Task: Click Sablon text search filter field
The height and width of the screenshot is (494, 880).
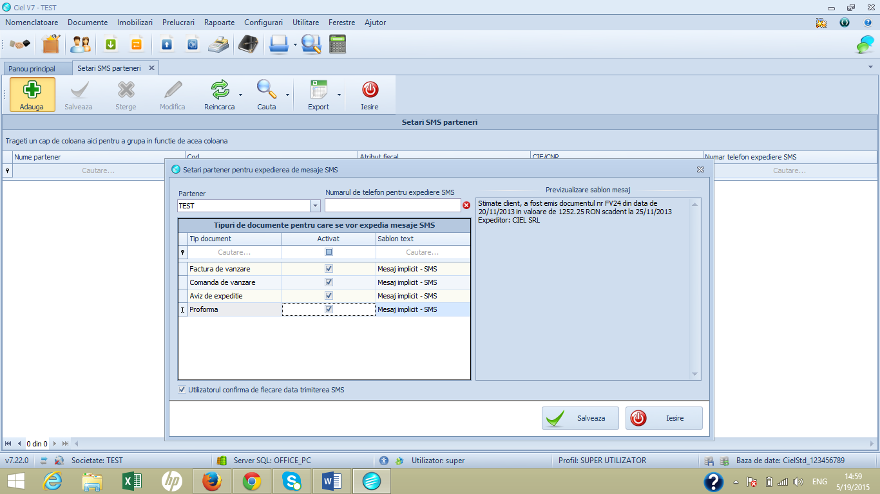Action: (x=423, y=252)
